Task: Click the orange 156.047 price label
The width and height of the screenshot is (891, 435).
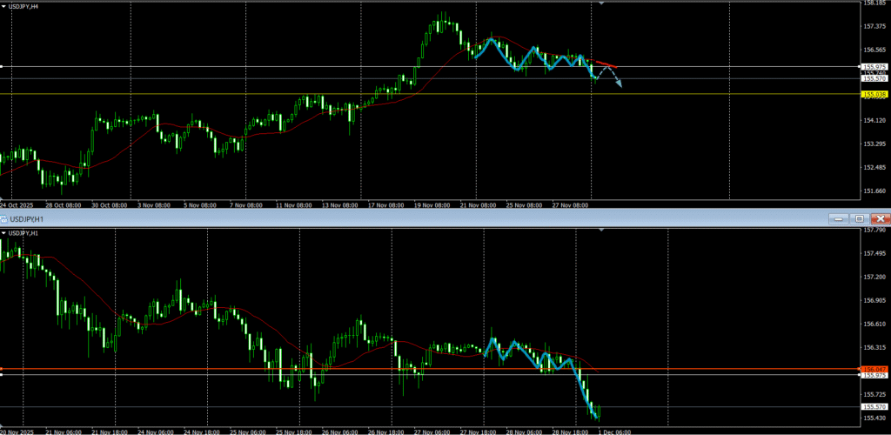Action: click(x=874, y=369)
